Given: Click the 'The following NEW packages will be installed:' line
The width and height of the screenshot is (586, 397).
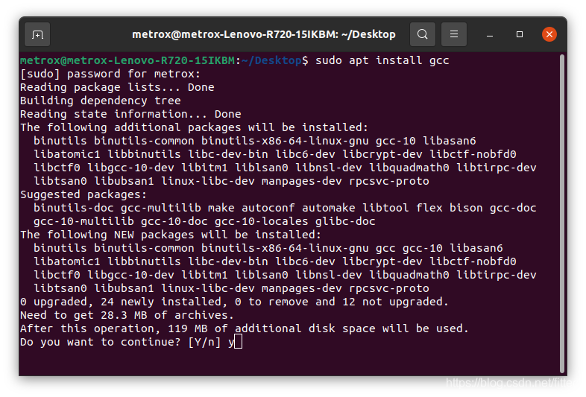Looking at the screenshot, I should pyautogui.click(x=171, y=235).
